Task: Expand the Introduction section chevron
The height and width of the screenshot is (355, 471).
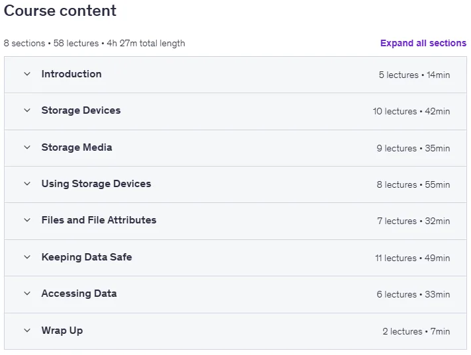Action: click(x=27, y=74)
